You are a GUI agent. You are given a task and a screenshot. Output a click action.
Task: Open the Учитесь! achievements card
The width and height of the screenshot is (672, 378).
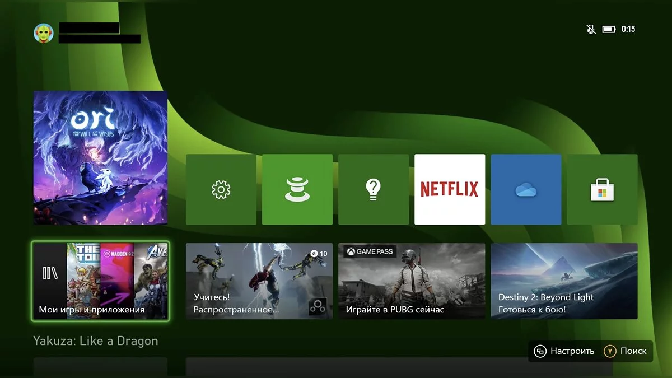click(259, 281)
